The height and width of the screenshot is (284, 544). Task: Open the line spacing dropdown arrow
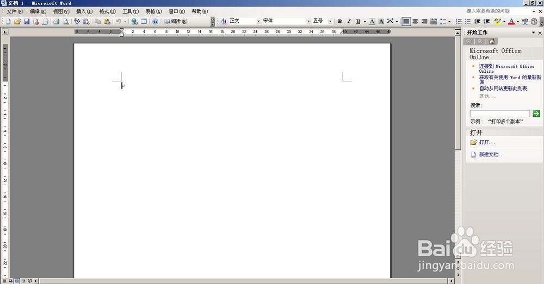449,22
